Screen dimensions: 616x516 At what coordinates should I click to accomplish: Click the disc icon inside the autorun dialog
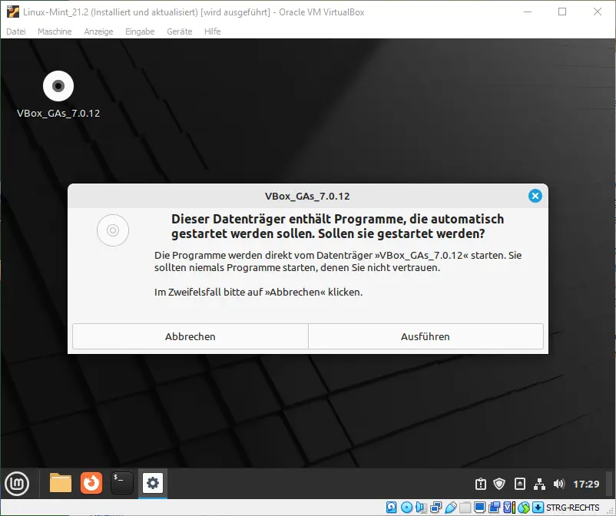point(113,230)
